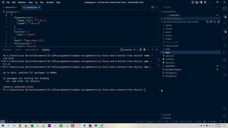
Task: Open Explorer views and more actions menu
Action: (217, 7)
